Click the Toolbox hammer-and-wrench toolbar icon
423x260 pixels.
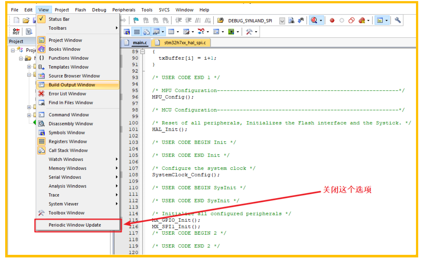(x=249, y=32)
